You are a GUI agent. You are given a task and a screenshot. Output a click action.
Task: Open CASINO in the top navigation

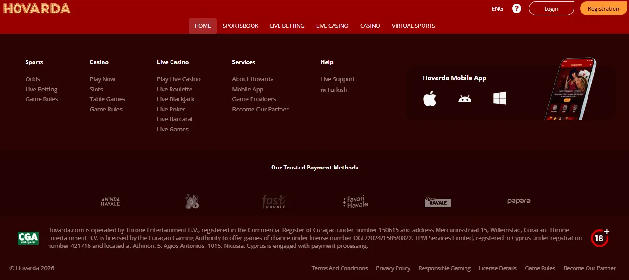(370, 26)
